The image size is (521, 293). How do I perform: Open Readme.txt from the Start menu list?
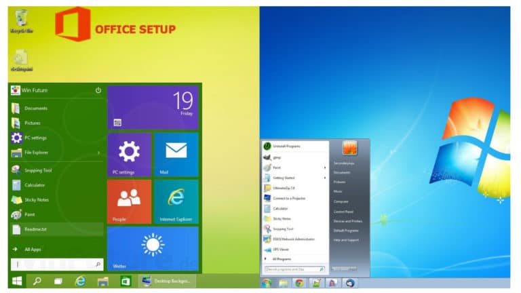(x=35, y=230)
